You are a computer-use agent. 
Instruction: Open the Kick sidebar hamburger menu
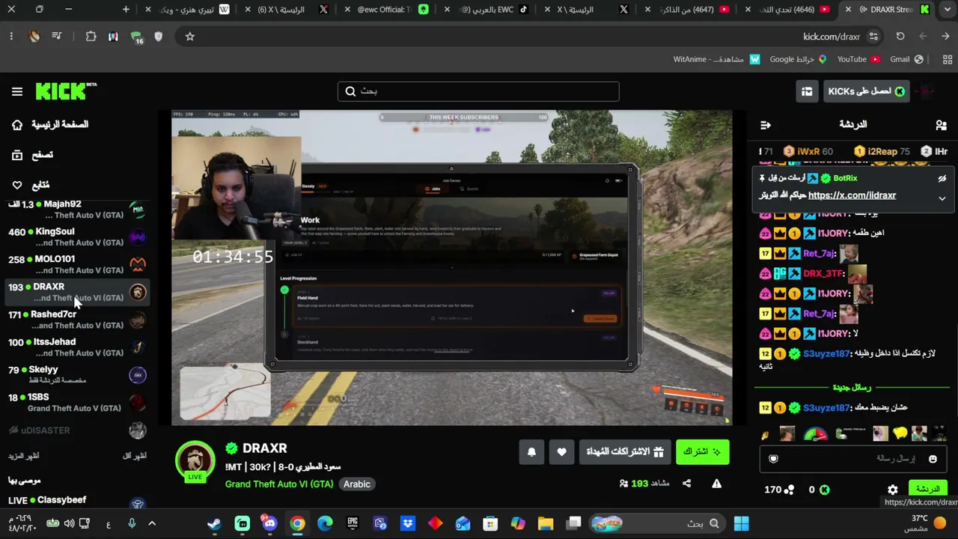point(17,91)
